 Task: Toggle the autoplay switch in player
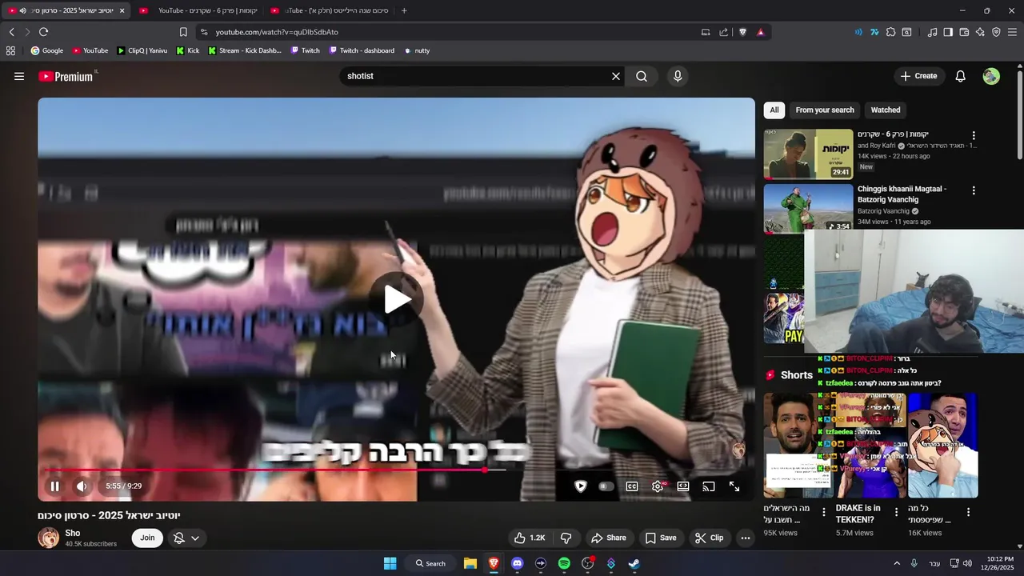pos(606,486)
